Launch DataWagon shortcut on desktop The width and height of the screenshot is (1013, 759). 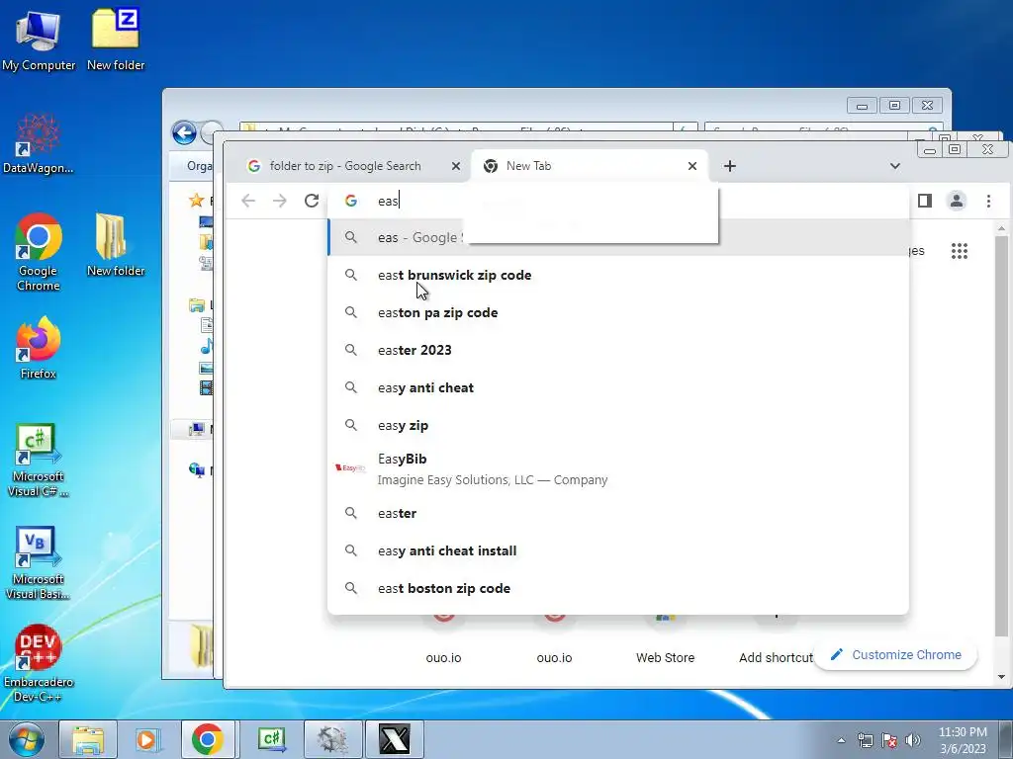(x=39, y=143)
